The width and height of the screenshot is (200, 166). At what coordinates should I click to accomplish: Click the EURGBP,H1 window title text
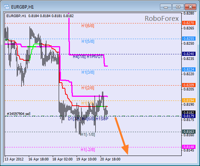click(22, 7)
